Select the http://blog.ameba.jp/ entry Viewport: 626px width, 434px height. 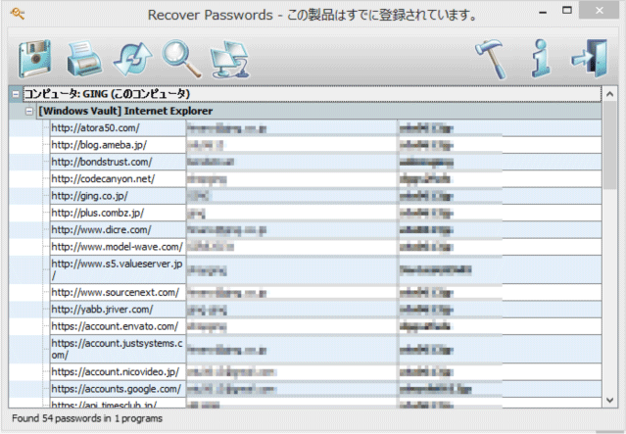click(x=118, y=145)
